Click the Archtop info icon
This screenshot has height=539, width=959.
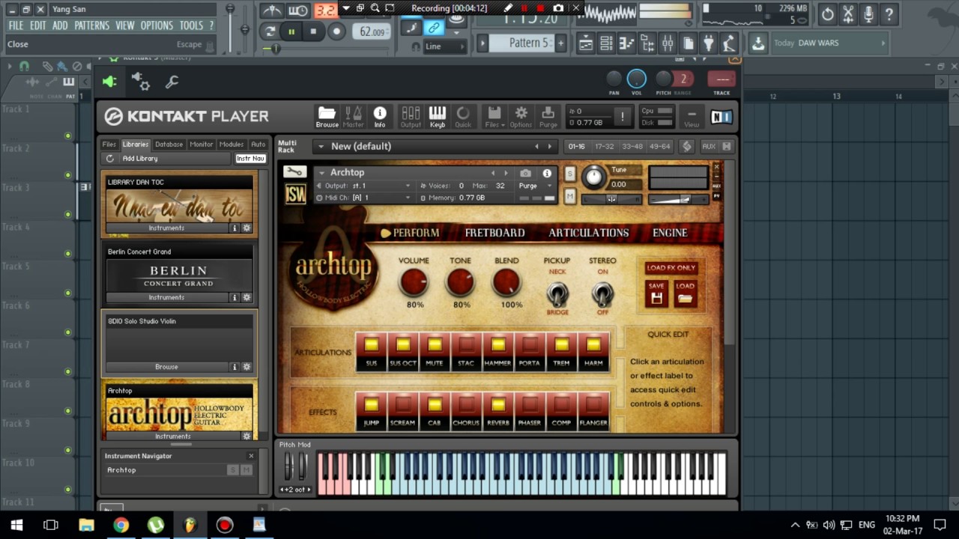pos(547,173)
